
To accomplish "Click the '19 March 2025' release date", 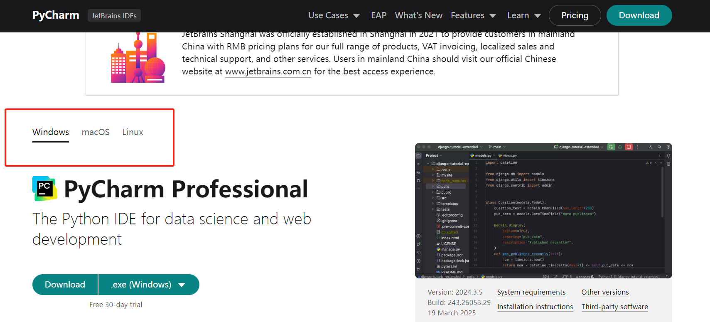I will point(452,313).
